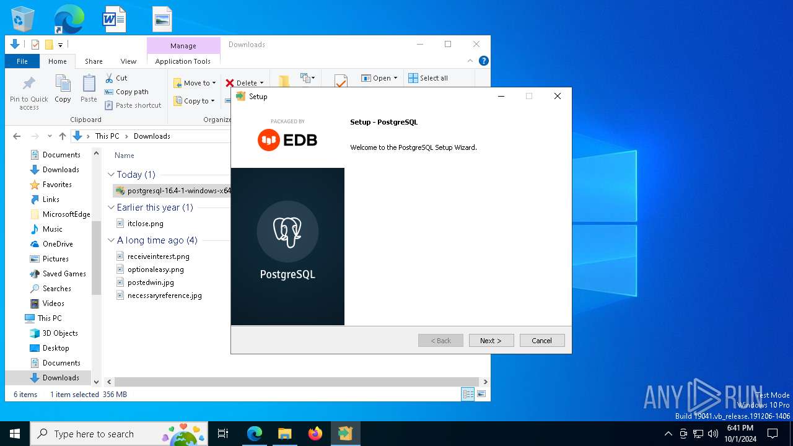The image size is (793, 446).
Task: Open File Explorer taskbar icon
Action: click(x=285, y=434)
